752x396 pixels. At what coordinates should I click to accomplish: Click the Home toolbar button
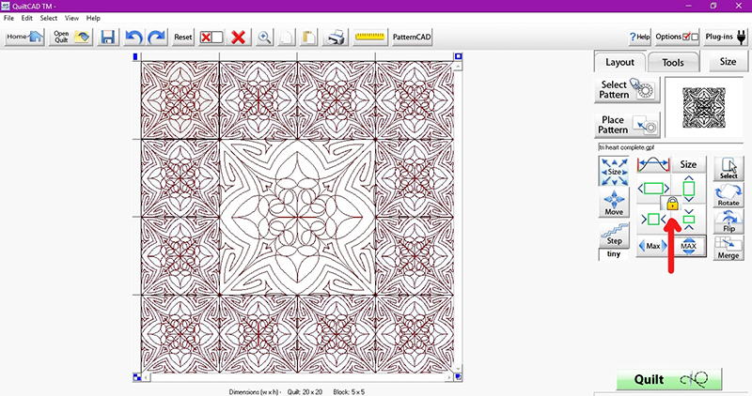pos(25,37)
